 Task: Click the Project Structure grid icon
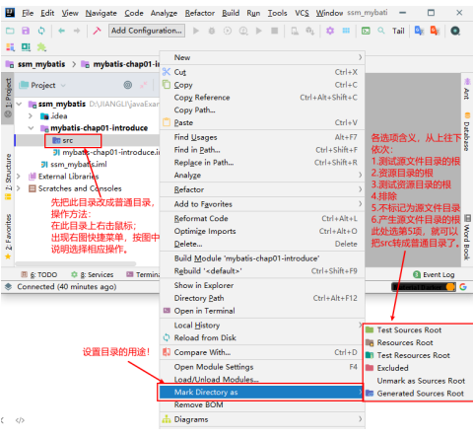[346, 31]
